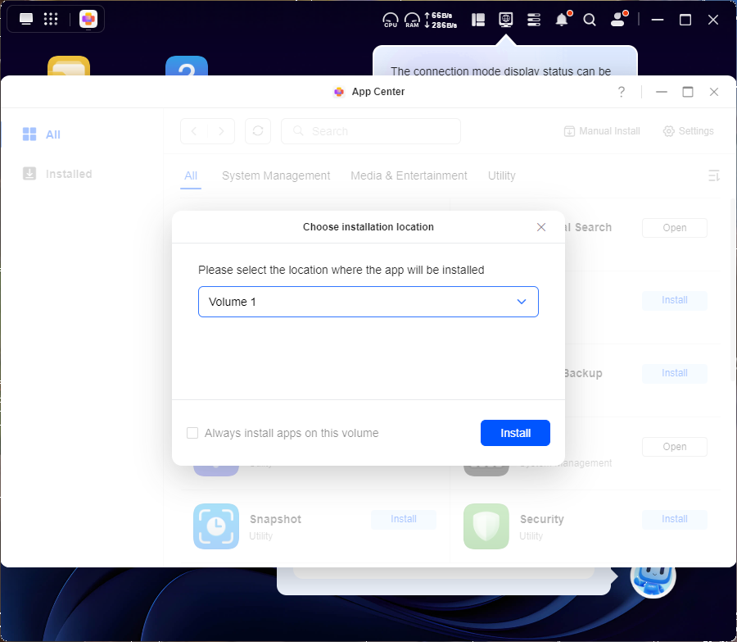Open the app grid launcher icon
737x642 pixels.
[51, 19]
